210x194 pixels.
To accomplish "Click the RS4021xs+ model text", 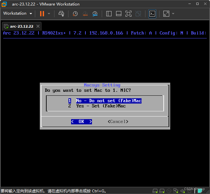I will (x=54, y=33).
